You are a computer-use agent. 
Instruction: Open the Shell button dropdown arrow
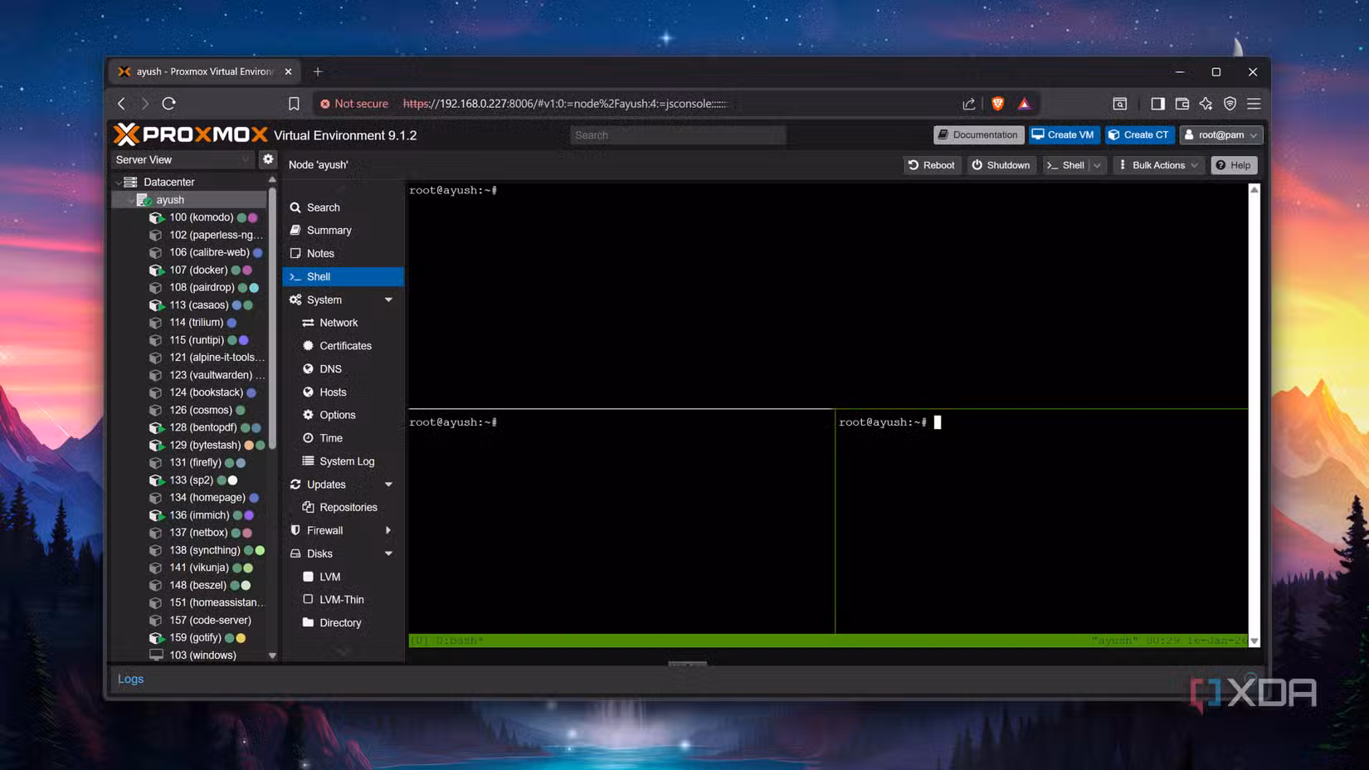pyautogui.click(x=1097, y=165)
